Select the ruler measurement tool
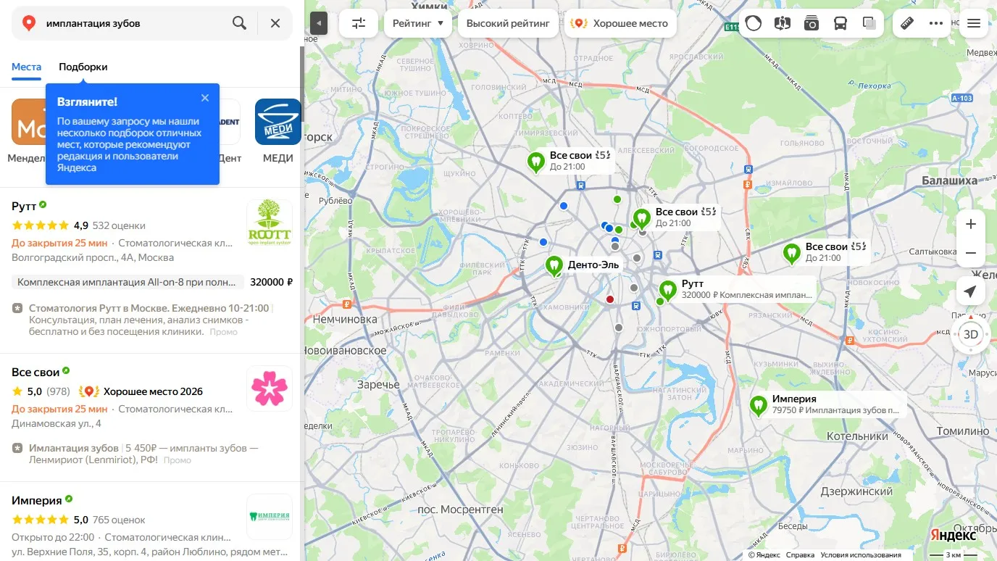The height and width of the screenshot is (561, 997). pyautogui.click(x=907, y=23)
